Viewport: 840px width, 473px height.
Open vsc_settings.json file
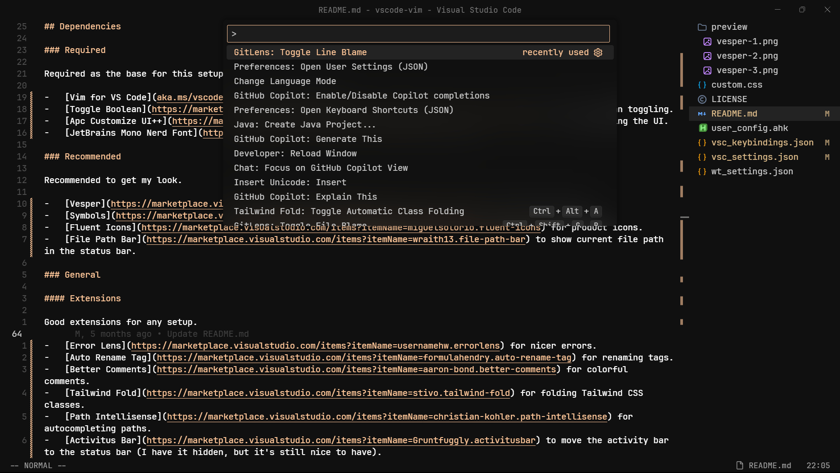pos(765,157)
